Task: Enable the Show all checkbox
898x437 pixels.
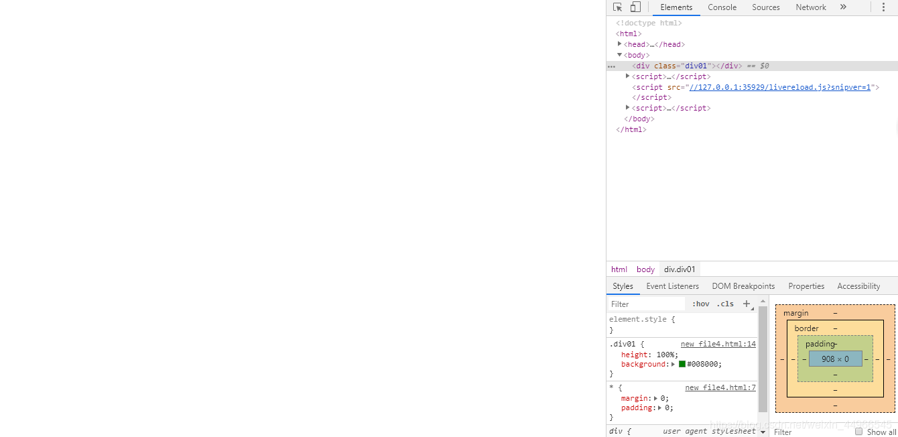Action: tap(859, 432)
